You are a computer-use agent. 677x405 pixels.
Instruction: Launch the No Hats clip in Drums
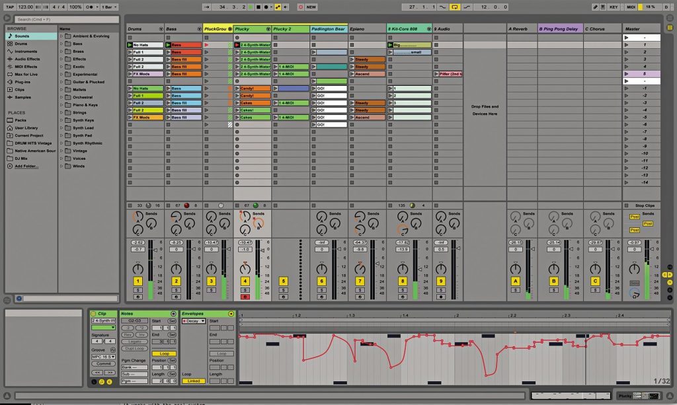click(x=130, y=45)
